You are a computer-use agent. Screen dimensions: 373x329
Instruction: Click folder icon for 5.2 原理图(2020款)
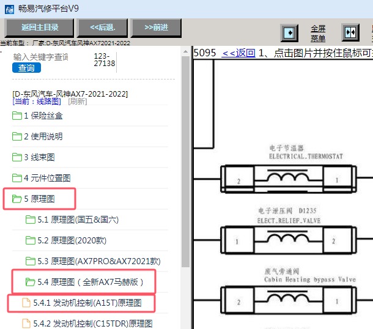(31, 240)
